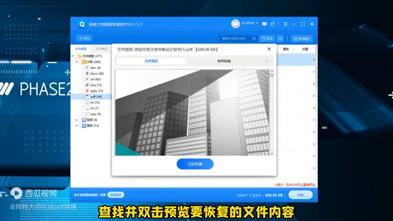This screenshot has width=393, height=221.
Task: Click the 深度模式 deep scan button
Action: 116,195
